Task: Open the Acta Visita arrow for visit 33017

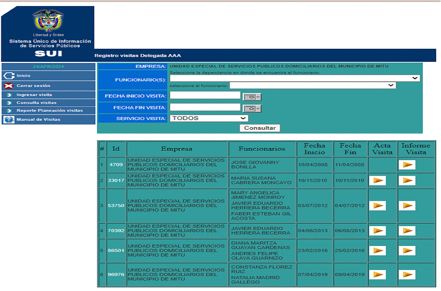Action: pyautogui.click(x=377, y=180)
